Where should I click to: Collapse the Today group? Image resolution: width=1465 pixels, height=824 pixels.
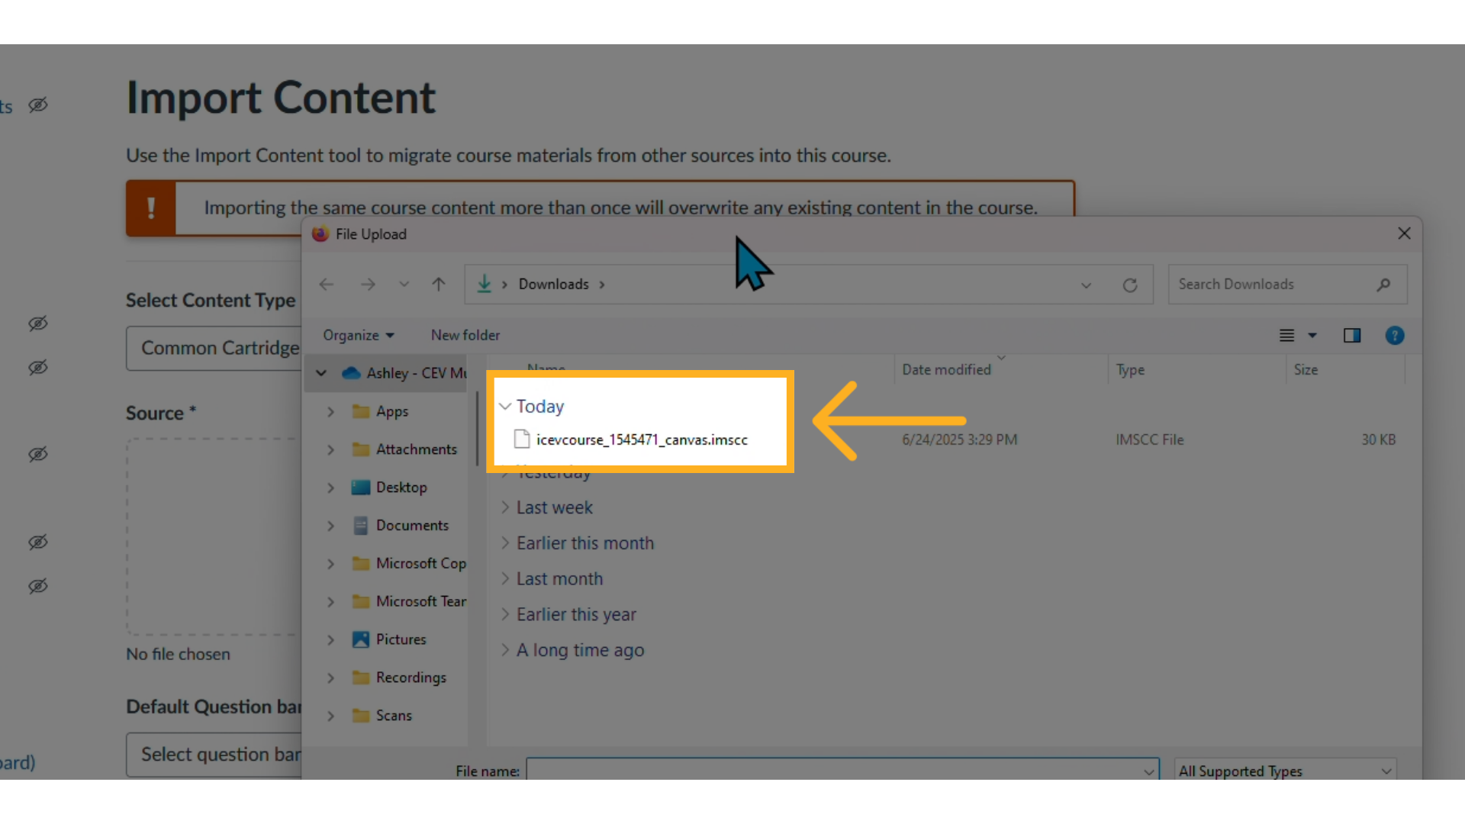504,406
